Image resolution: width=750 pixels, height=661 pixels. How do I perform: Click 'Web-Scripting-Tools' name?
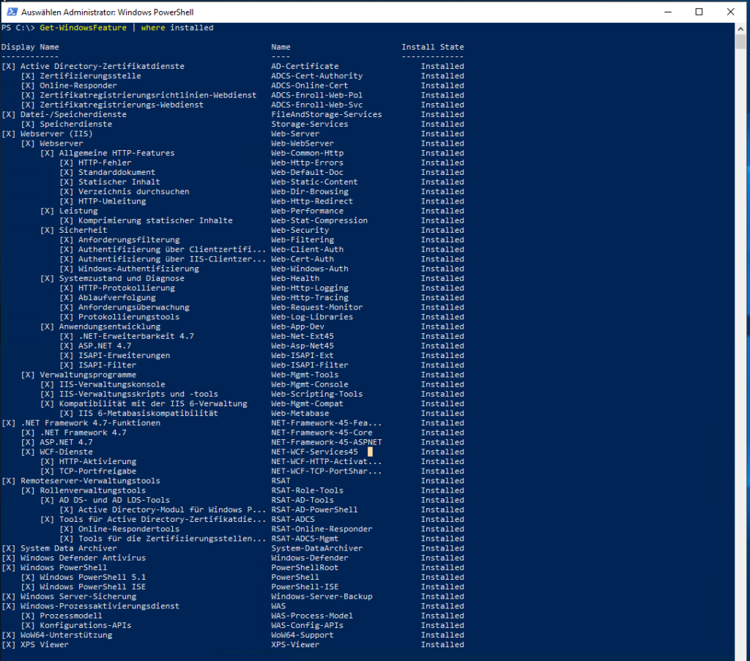point(316,394)
